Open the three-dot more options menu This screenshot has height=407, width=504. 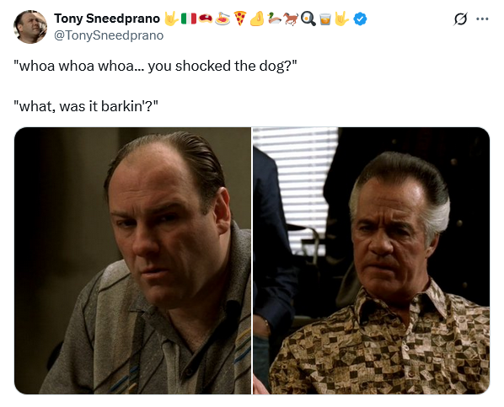pos(482,19)
